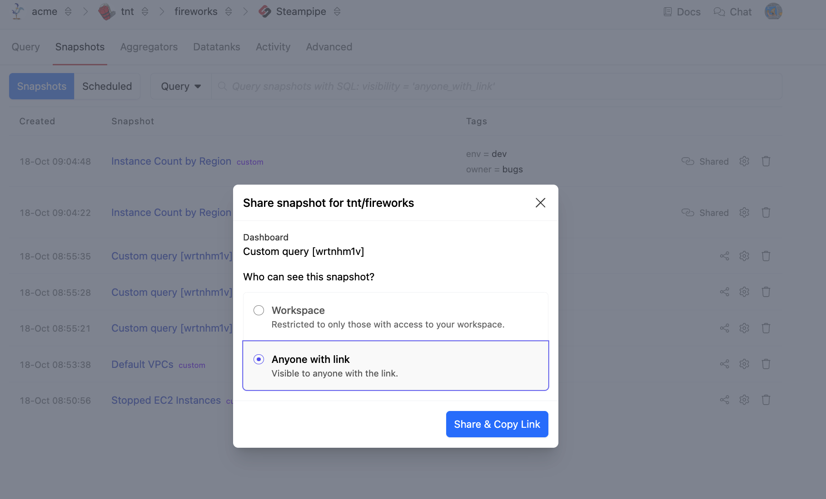The height and width of the screenshot is (499, 826).
Task: Select the Anyone with link radio option
Action: click(x=259, y=359)
